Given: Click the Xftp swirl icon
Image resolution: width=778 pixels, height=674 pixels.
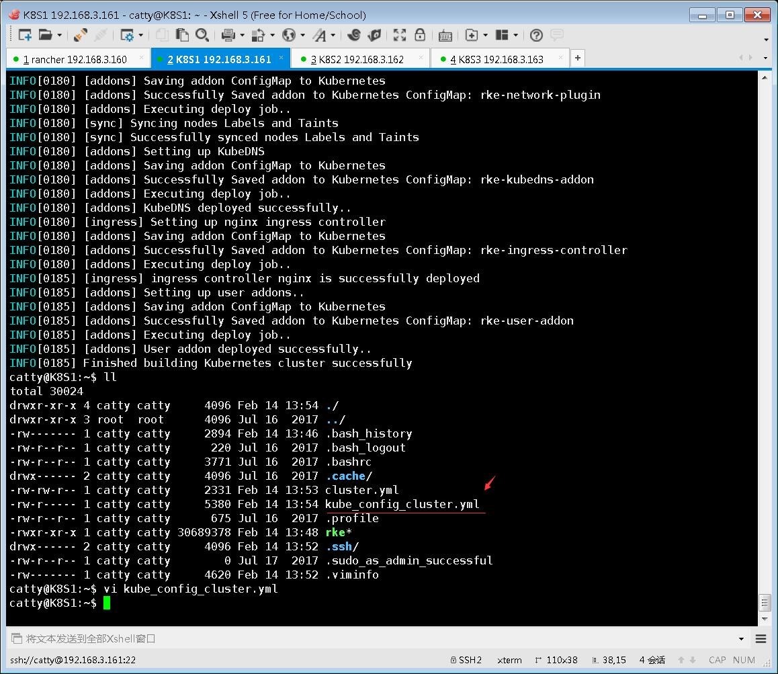Looking at the screenshot, I should tap(354, 35).
